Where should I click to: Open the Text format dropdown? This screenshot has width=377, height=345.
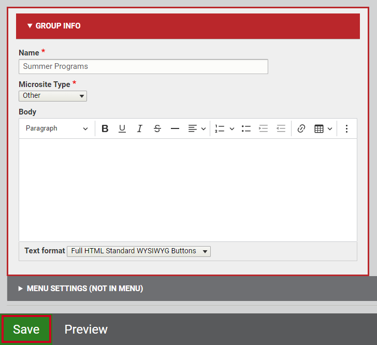pyautogui.click(x=139, y=251)
